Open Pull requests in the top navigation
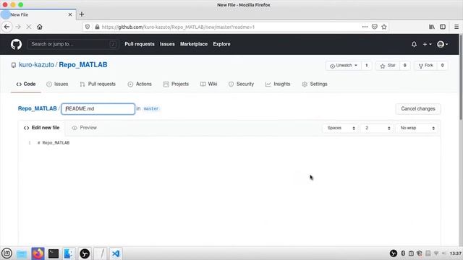Viewport: 463px width, 260px height. [x=140, y=44]
